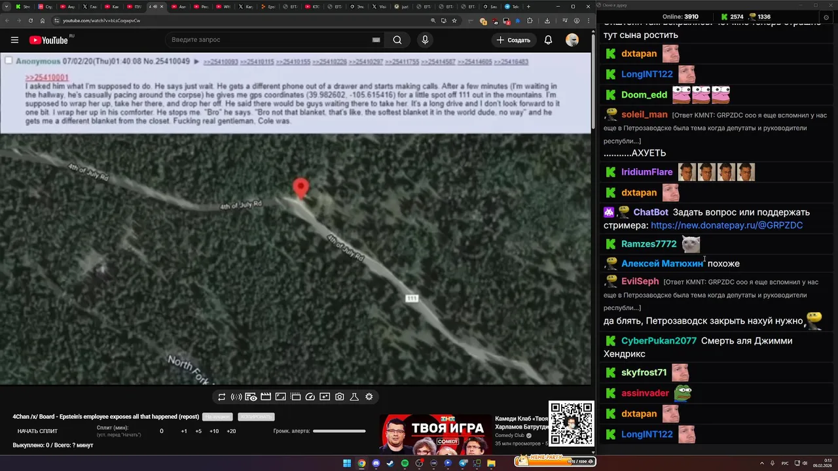The image size is (838, 471).
Task: Click the expand-frame icon in player toolbar
Action: pyautogui.click(x=280, y=397)
